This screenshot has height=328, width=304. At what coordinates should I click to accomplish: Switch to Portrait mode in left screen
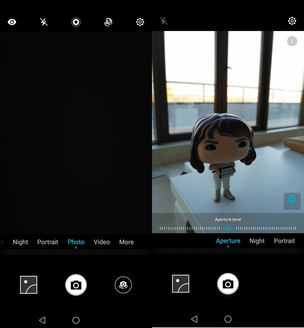(47, 242)
